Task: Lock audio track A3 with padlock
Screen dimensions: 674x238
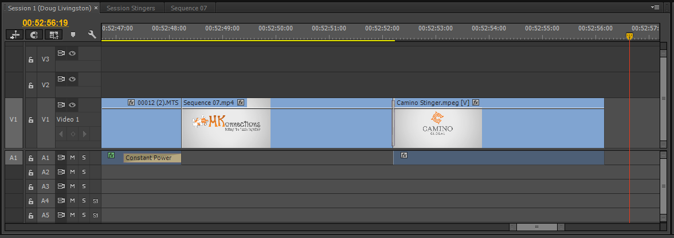Action: point(31,187)
